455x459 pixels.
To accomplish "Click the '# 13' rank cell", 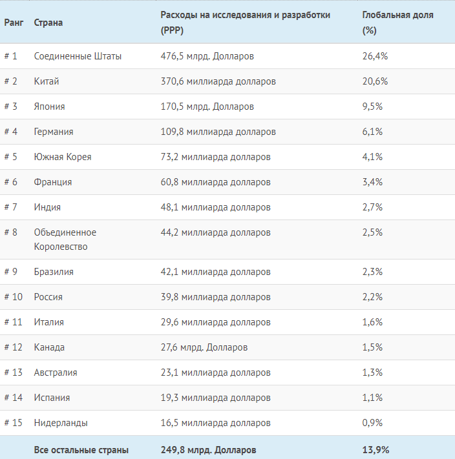I will tap(14, 372).
